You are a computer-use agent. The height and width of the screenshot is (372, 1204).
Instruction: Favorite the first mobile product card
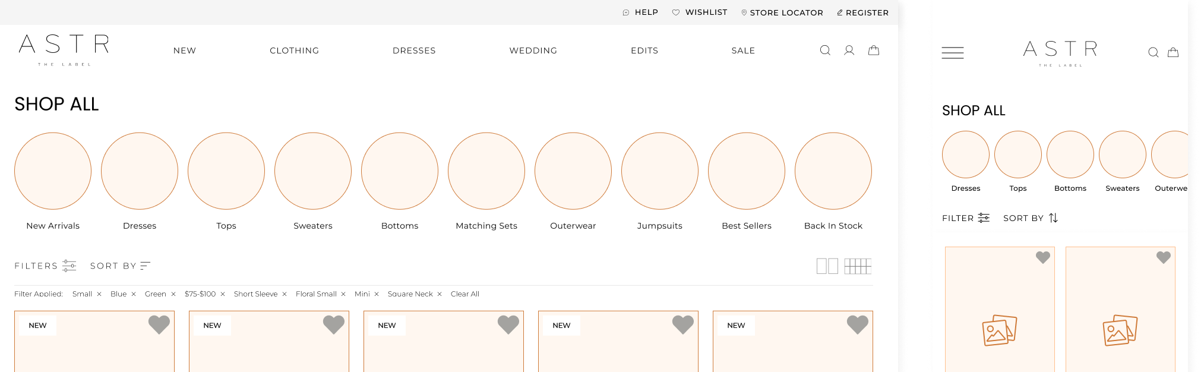[1043, 257]
